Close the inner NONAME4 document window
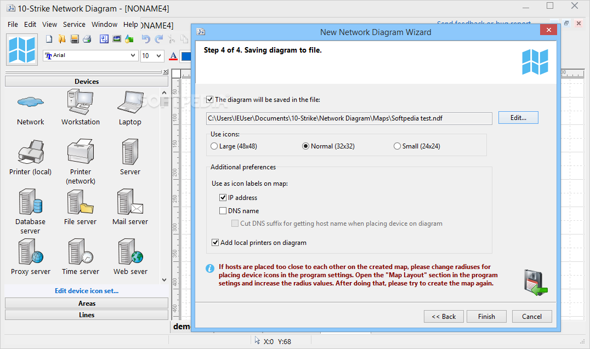590x349 pixels. (x=578, y=24)
